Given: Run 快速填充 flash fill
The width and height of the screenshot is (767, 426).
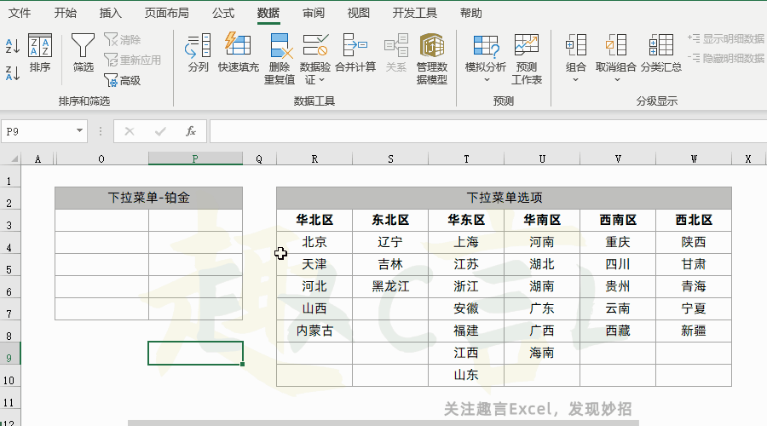Looking at the screenshot, I should click(239, 53).
